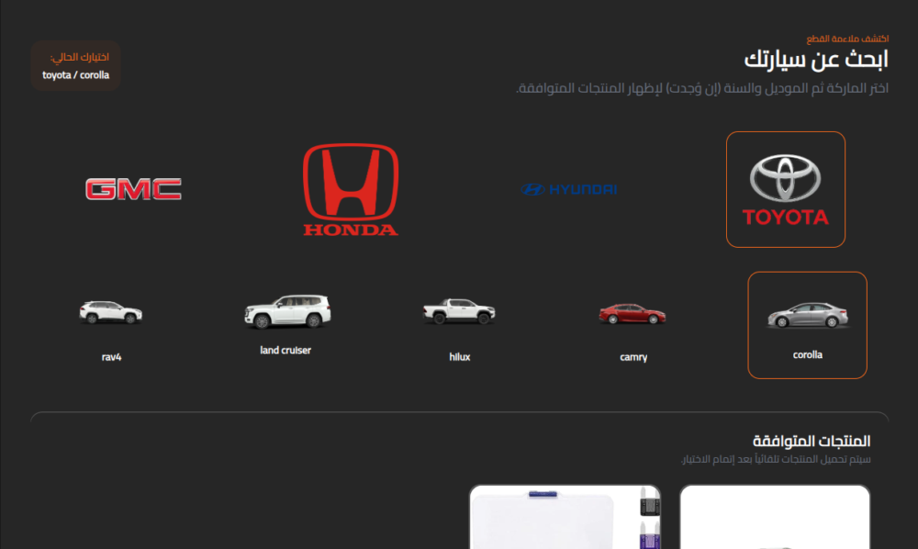The width and height of the screenshot is (918, 549).
Task: Click the land cruiser text label
Action: point(285,350)
